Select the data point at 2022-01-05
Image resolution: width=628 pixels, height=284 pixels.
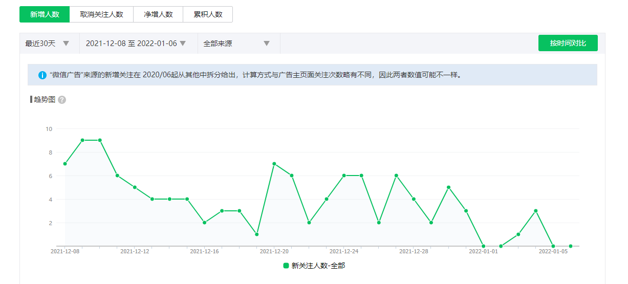pos(553,246)
